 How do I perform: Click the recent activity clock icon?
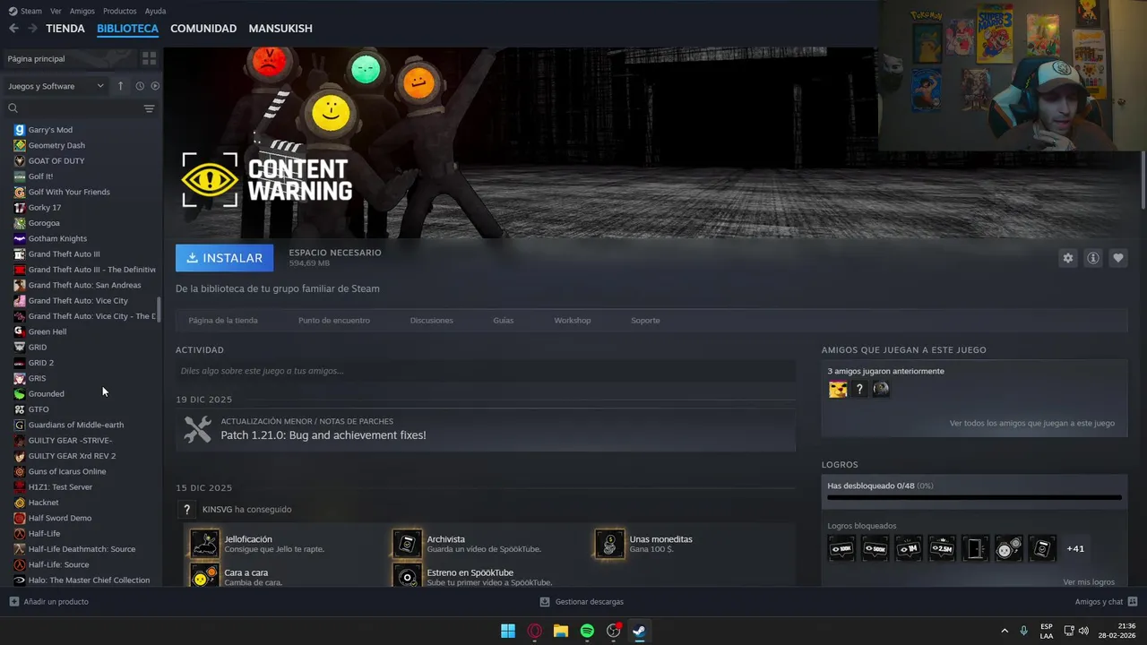click(140, 86)
